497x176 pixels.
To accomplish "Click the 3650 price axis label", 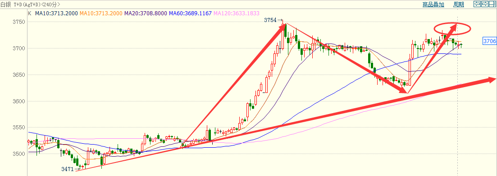I will click(18, 75).
